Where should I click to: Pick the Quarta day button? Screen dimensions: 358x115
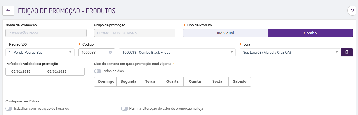tap(172, 82)
